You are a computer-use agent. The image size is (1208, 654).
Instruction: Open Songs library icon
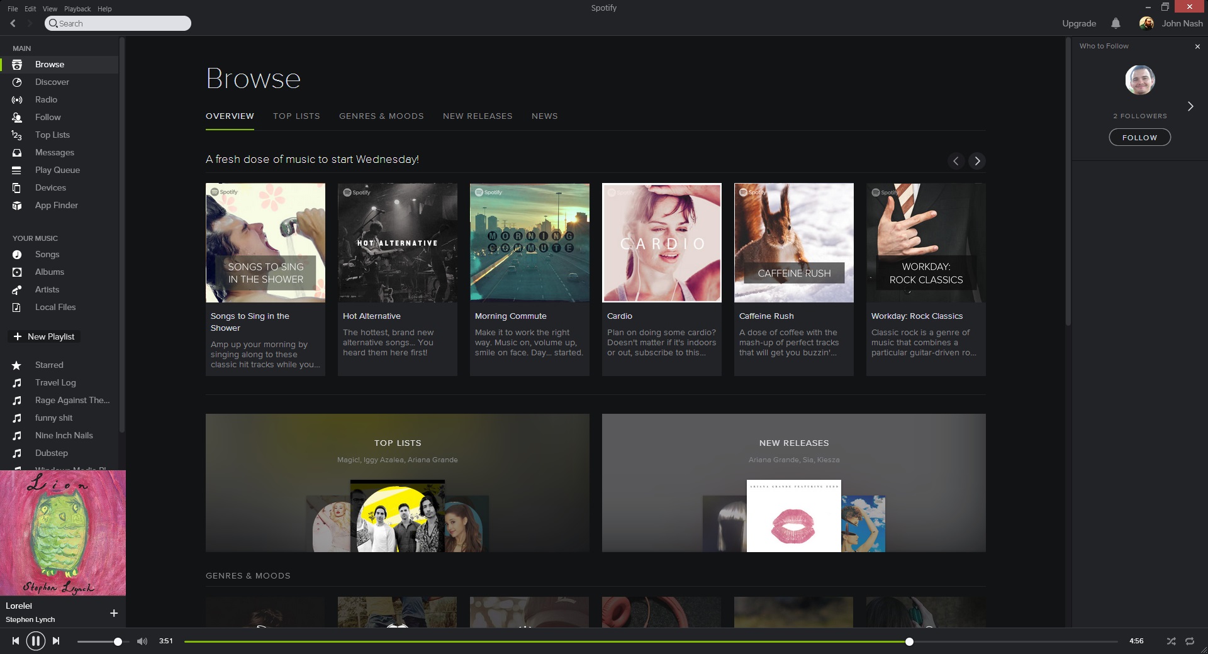coord(17,255)
